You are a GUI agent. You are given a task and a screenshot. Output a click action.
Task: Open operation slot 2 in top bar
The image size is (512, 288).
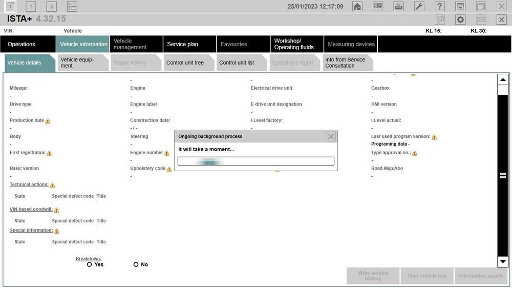coord(31,6)
